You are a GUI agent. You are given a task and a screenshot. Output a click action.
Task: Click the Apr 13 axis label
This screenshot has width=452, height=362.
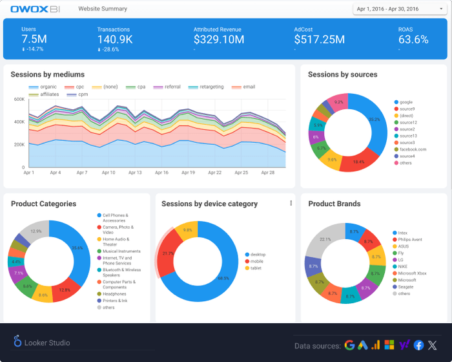click(x=135, y=173)
